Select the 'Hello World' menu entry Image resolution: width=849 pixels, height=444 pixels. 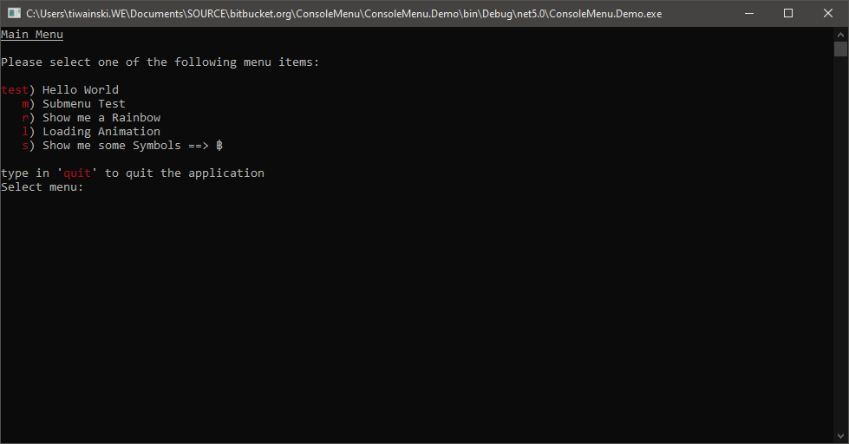coord(80,90)
